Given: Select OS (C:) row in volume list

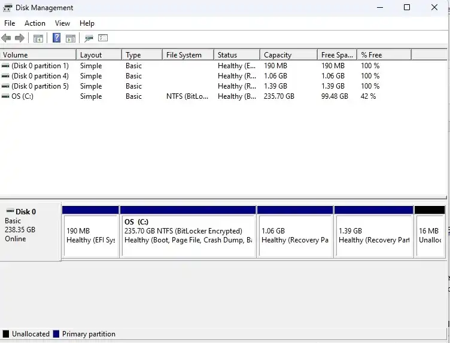Looking at the screenshot, I should point(22,96).
